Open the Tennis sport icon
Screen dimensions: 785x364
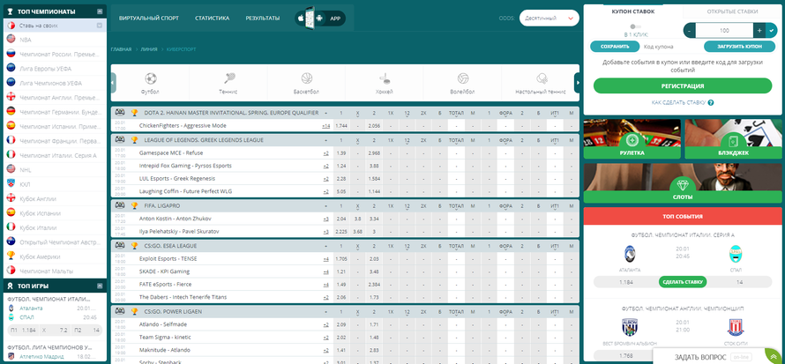[228, 78]
